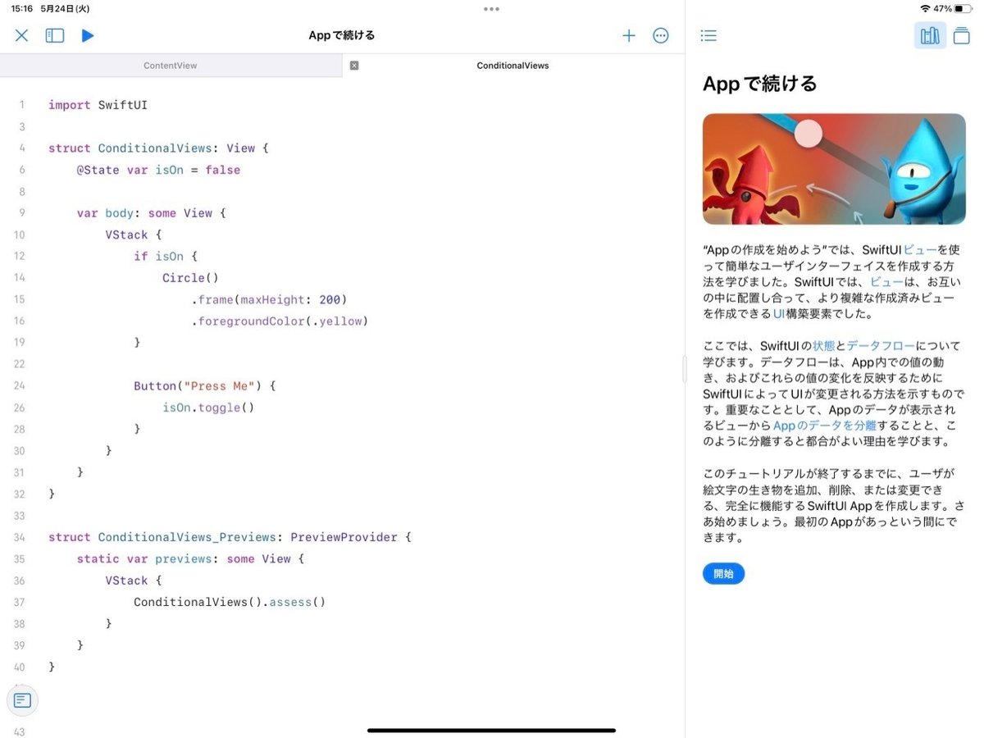984x738 pixels.
Task: Tap the tutorial header illustration
Action: point(834,169)
